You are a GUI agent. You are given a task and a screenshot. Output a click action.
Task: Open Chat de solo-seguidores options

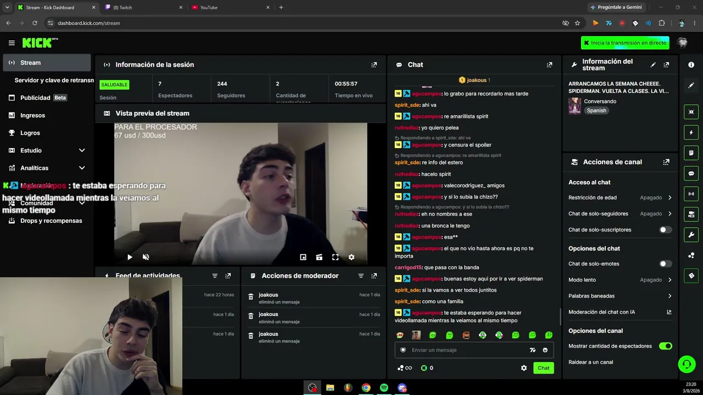pos(620,213)
